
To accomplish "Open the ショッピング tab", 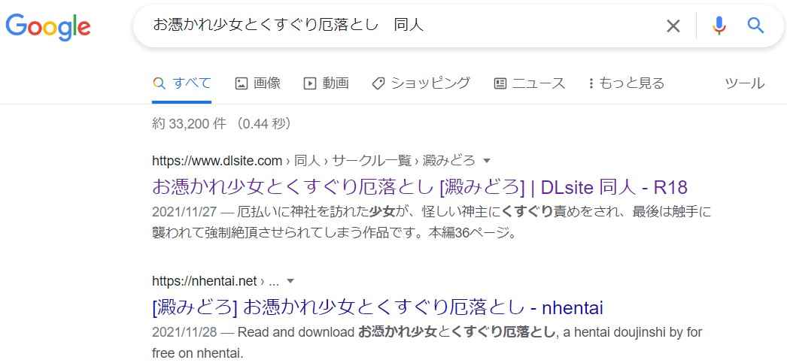I will (x=421, y=83).
